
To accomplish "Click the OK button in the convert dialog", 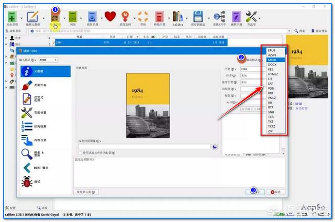I will pyautogui.click(x=255, y=192).
